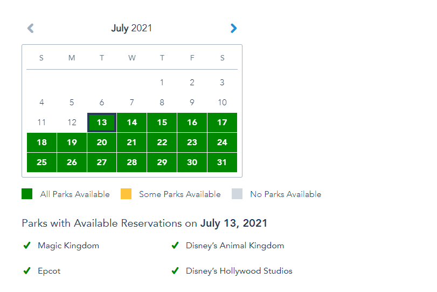Click the gray No Parks Available swatch
The height and width of the screenshot is (292, 437).
click(237, 194)
